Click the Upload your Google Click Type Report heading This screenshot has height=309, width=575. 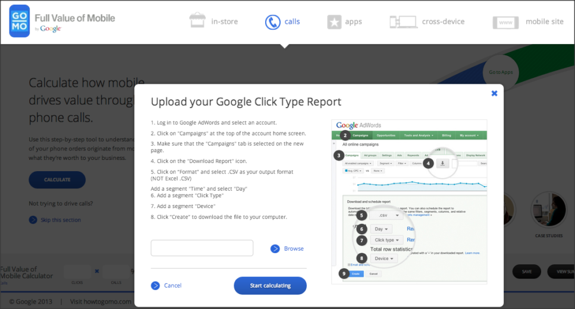[x=246, y=102]
